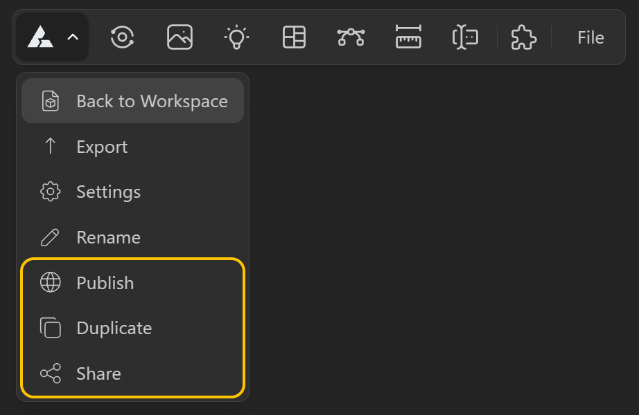Activate the ruler measure tool
This screenshot has width=639, height=415.
click(408, 37)
